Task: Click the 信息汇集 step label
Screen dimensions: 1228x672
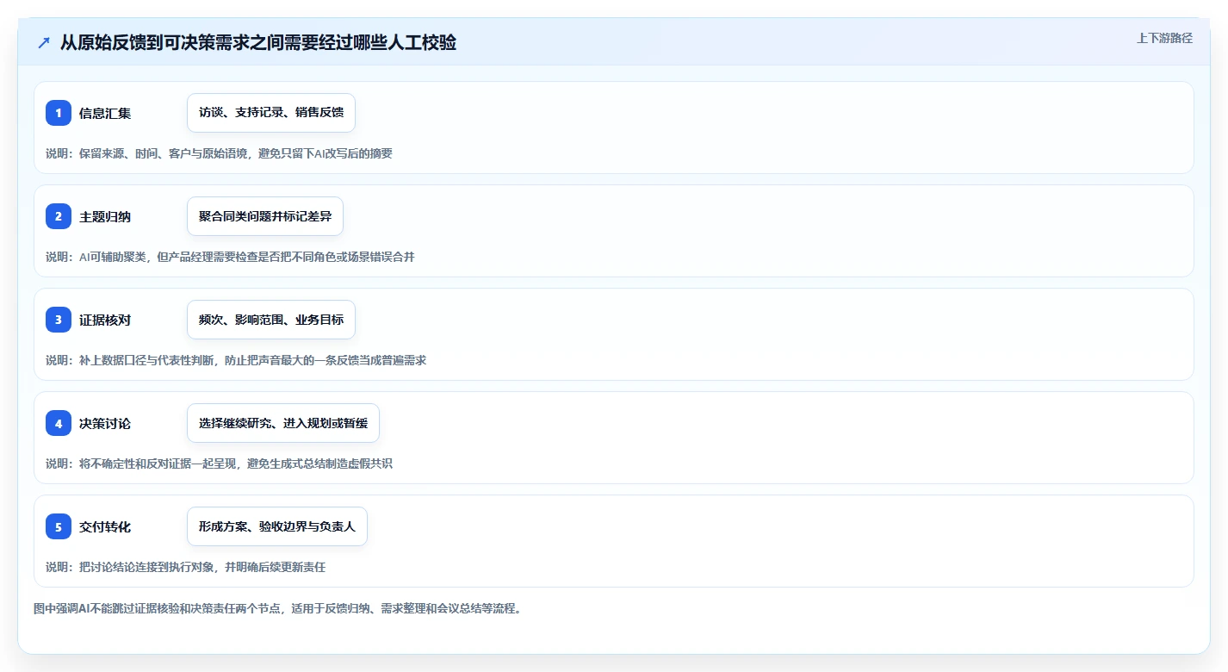Action: (x=105, y=113)
